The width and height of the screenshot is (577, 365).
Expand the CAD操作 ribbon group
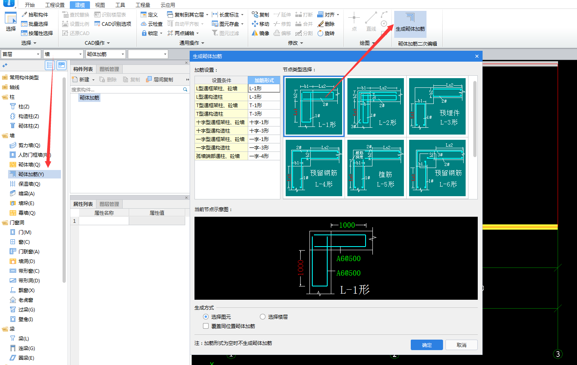pos(108,43)
